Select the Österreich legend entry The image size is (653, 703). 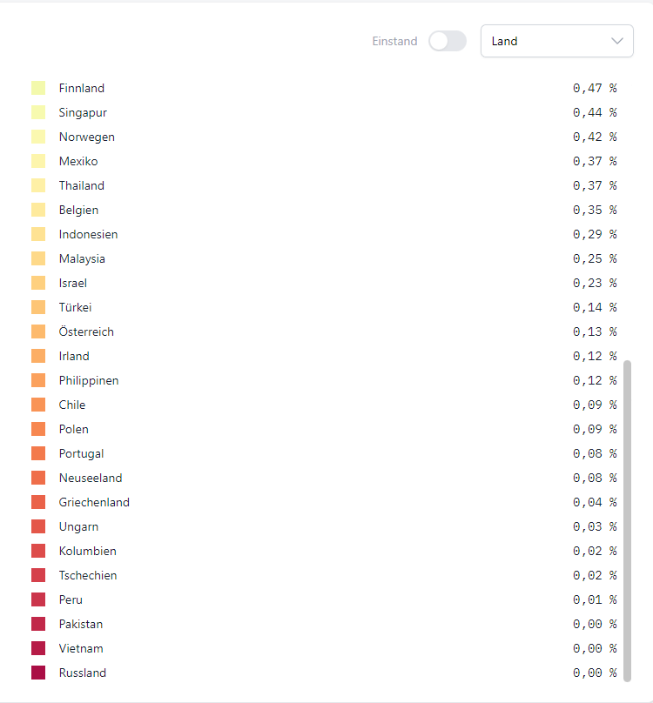86,331
